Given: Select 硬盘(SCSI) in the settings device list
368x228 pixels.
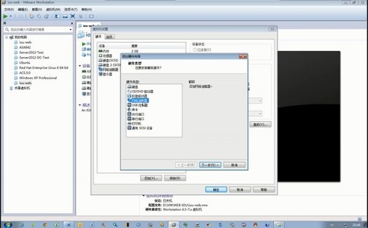Looking at the screenshot, I should point(109,60).
